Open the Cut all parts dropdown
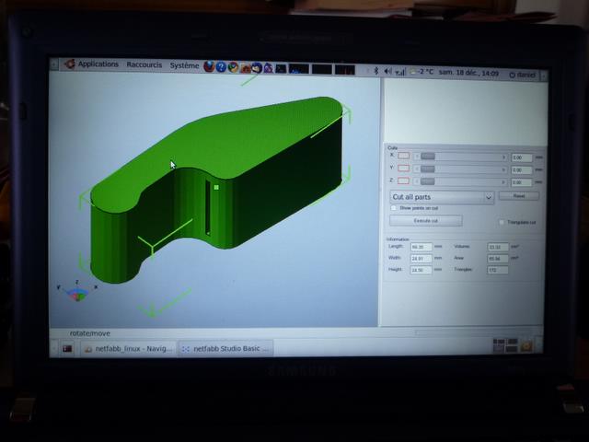 (x=443, y=197)
